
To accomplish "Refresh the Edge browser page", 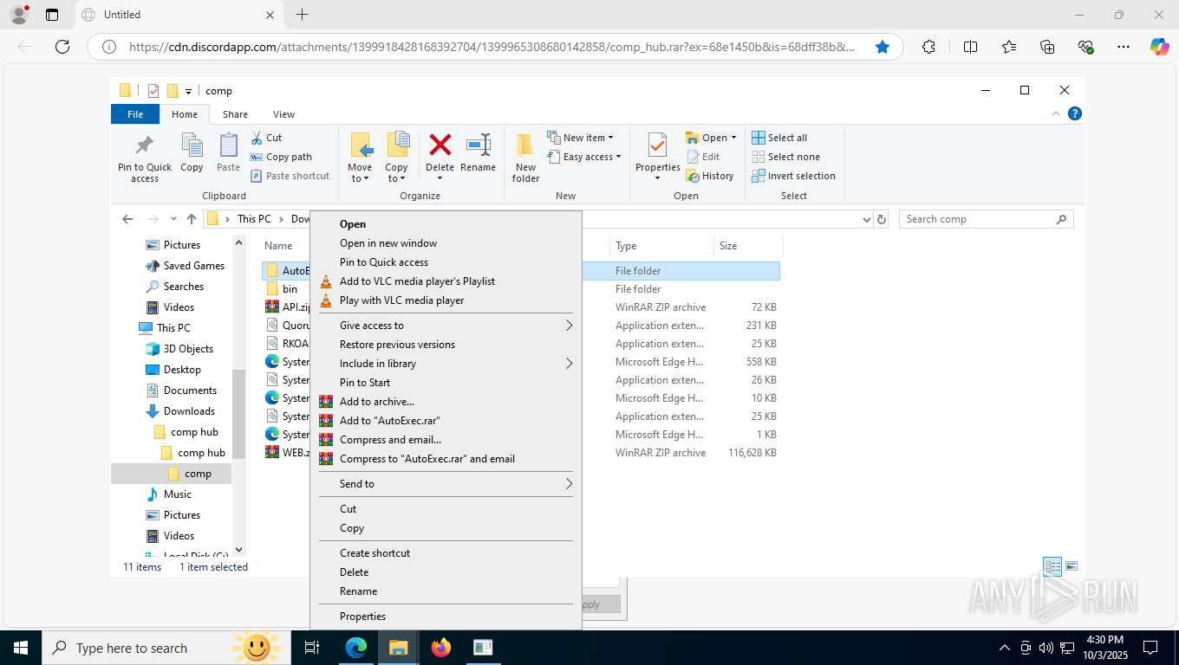I will (x=62, y=47).
